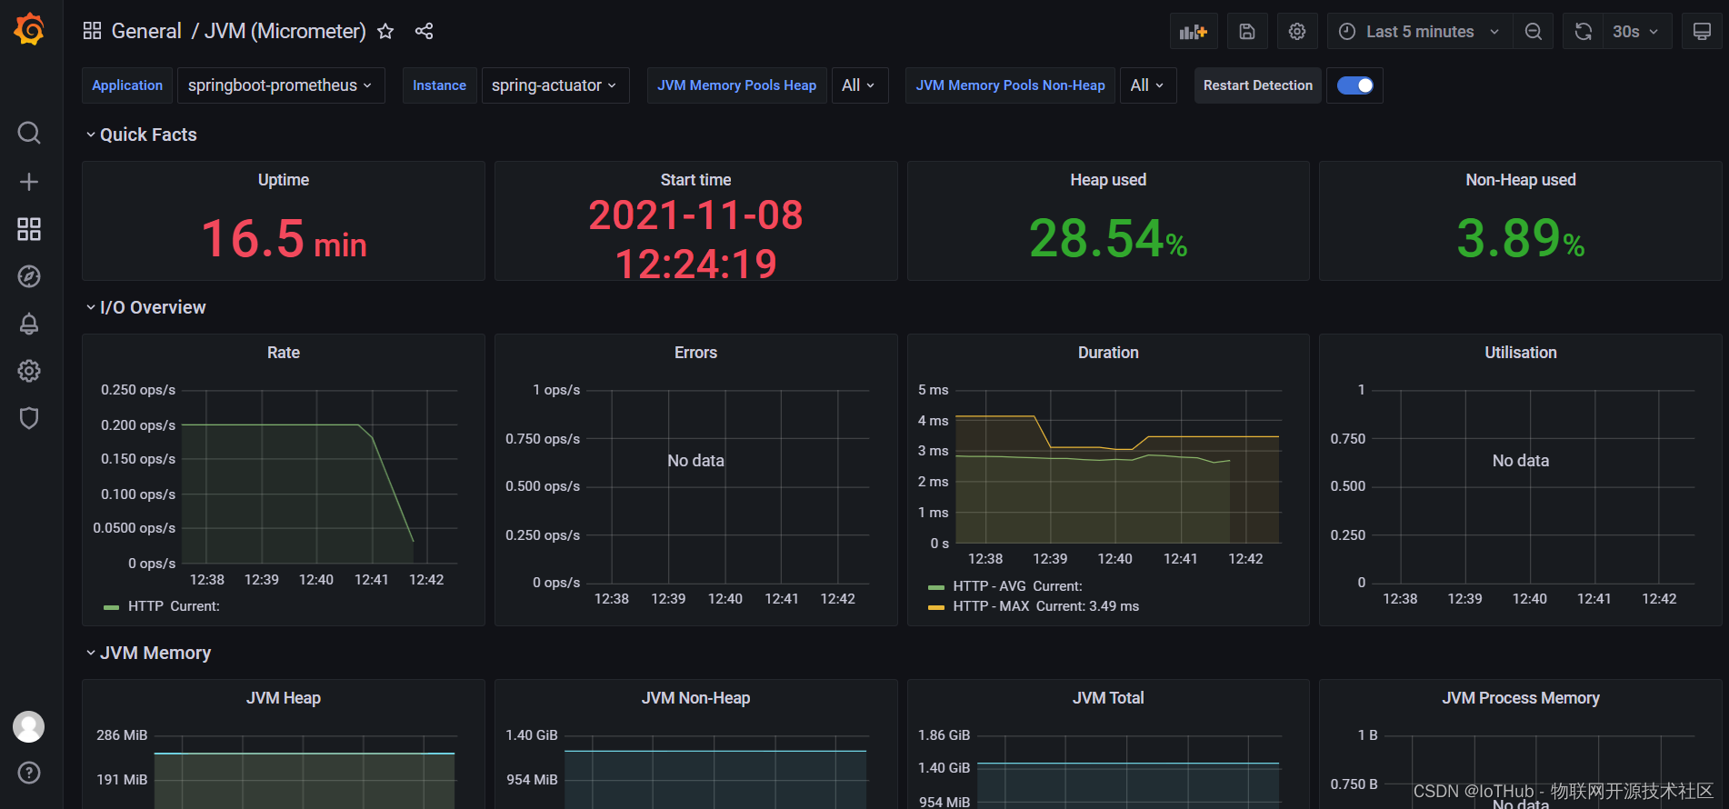Viewport: 1729px width, 809px height.
Task: Click the Add panel icon
Action: [x=1194, y=32]
